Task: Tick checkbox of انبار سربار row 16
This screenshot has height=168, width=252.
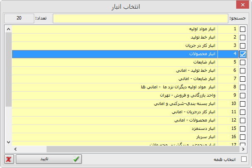Action: (242, 137)
